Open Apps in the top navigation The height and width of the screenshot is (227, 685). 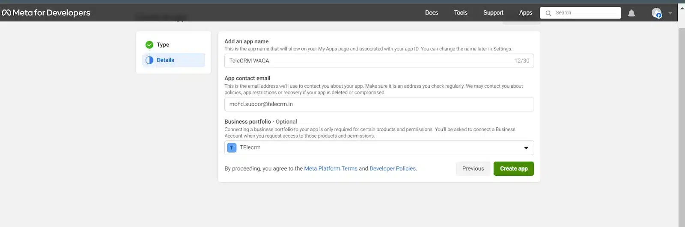[x=525, y=13]
